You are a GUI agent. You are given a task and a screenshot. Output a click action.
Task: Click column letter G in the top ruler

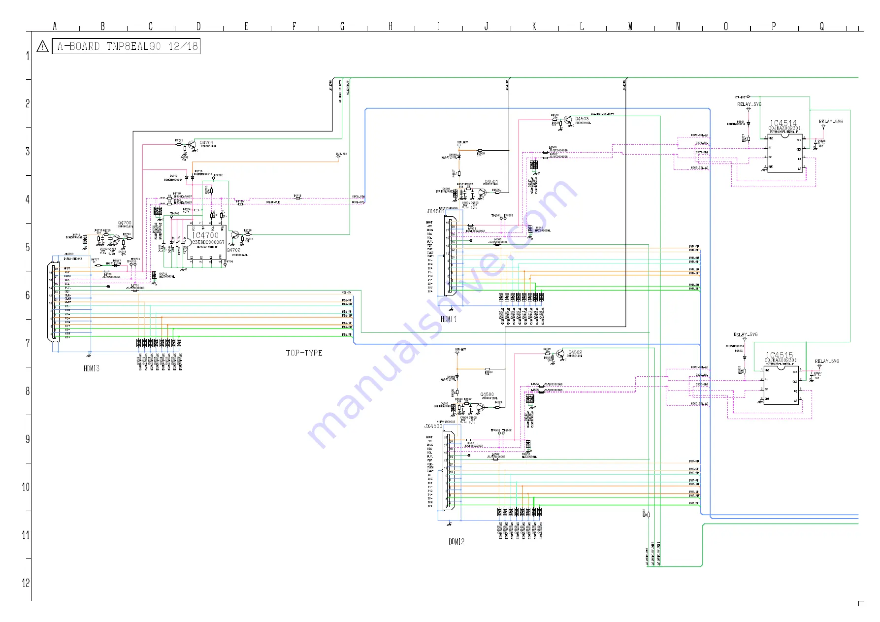(x=342, y=27)
